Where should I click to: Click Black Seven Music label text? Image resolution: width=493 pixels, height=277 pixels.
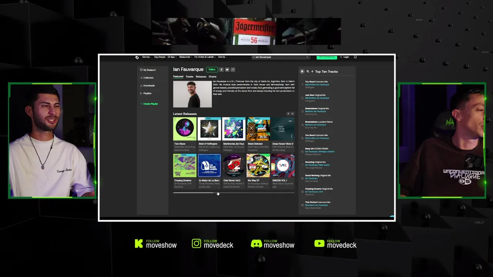coord(312,208)
